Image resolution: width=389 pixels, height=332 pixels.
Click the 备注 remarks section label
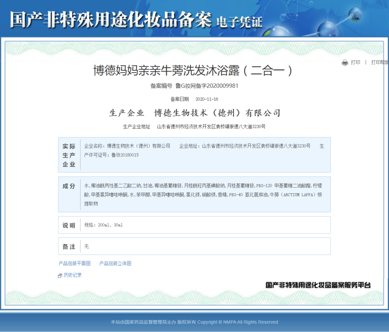point(69,246)
